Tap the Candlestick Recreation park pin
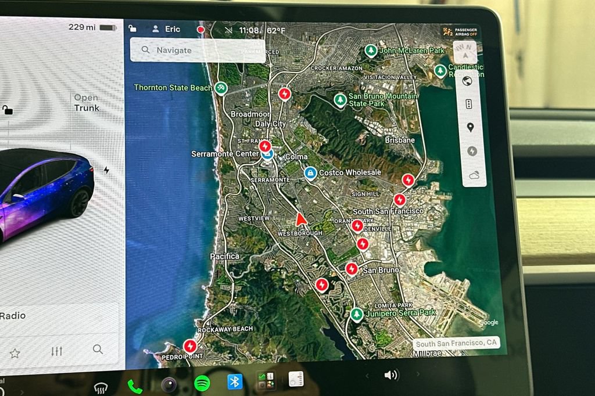Viewport: 595px width, 396px height. point(440,71)
